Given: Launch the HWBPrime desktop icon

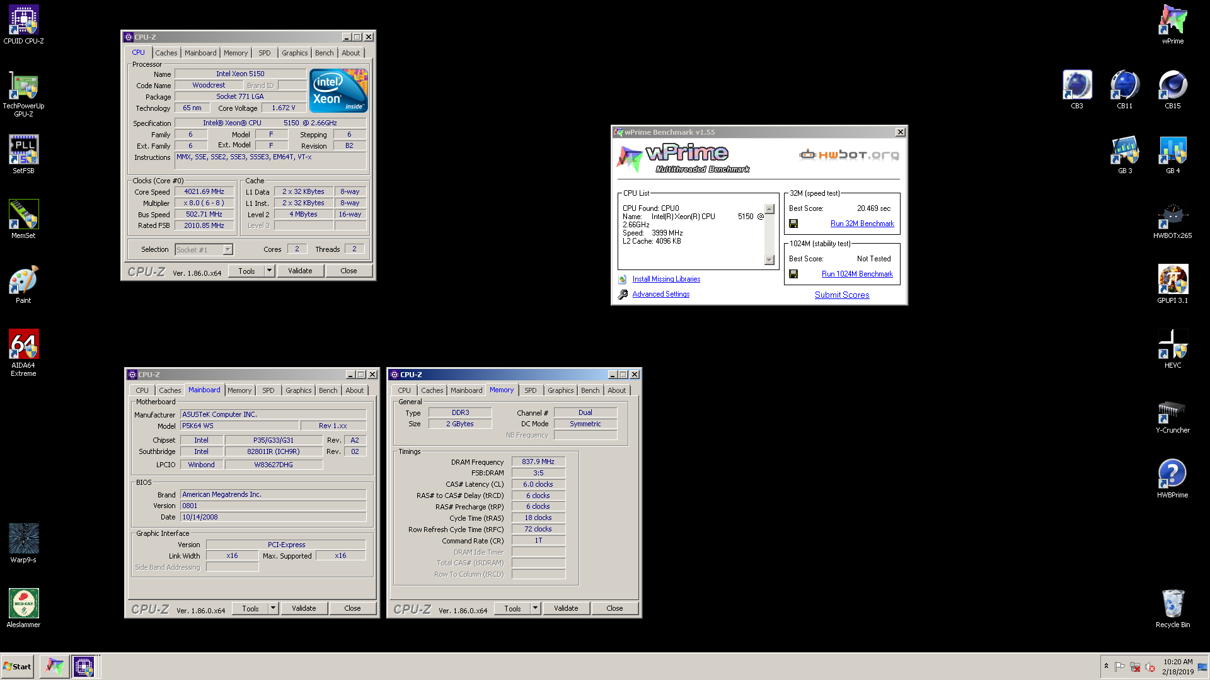Looking at the screenshot, I should (x=1173, y=479).
